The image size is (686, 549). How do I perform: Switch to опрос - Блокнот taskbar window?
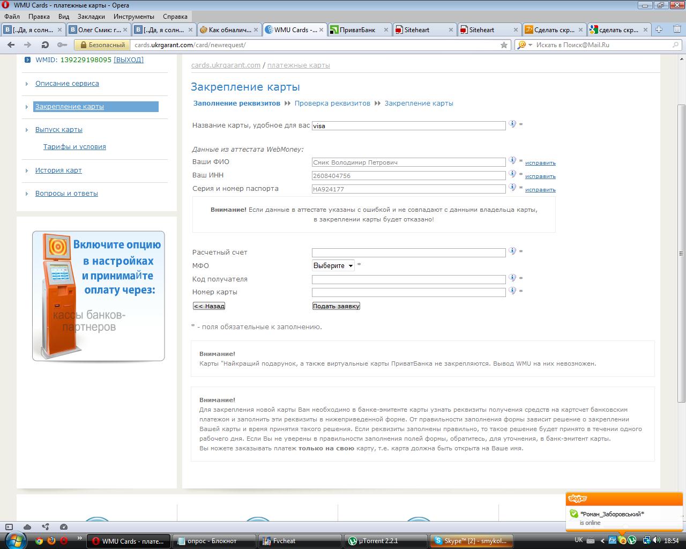tap(214, 540)
